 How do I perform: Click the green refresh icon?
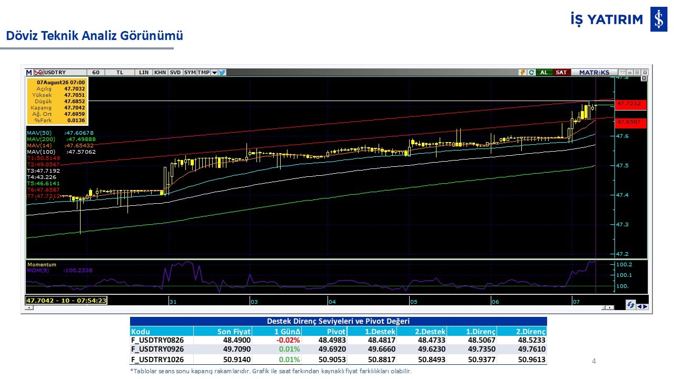[x=531, y=73]
